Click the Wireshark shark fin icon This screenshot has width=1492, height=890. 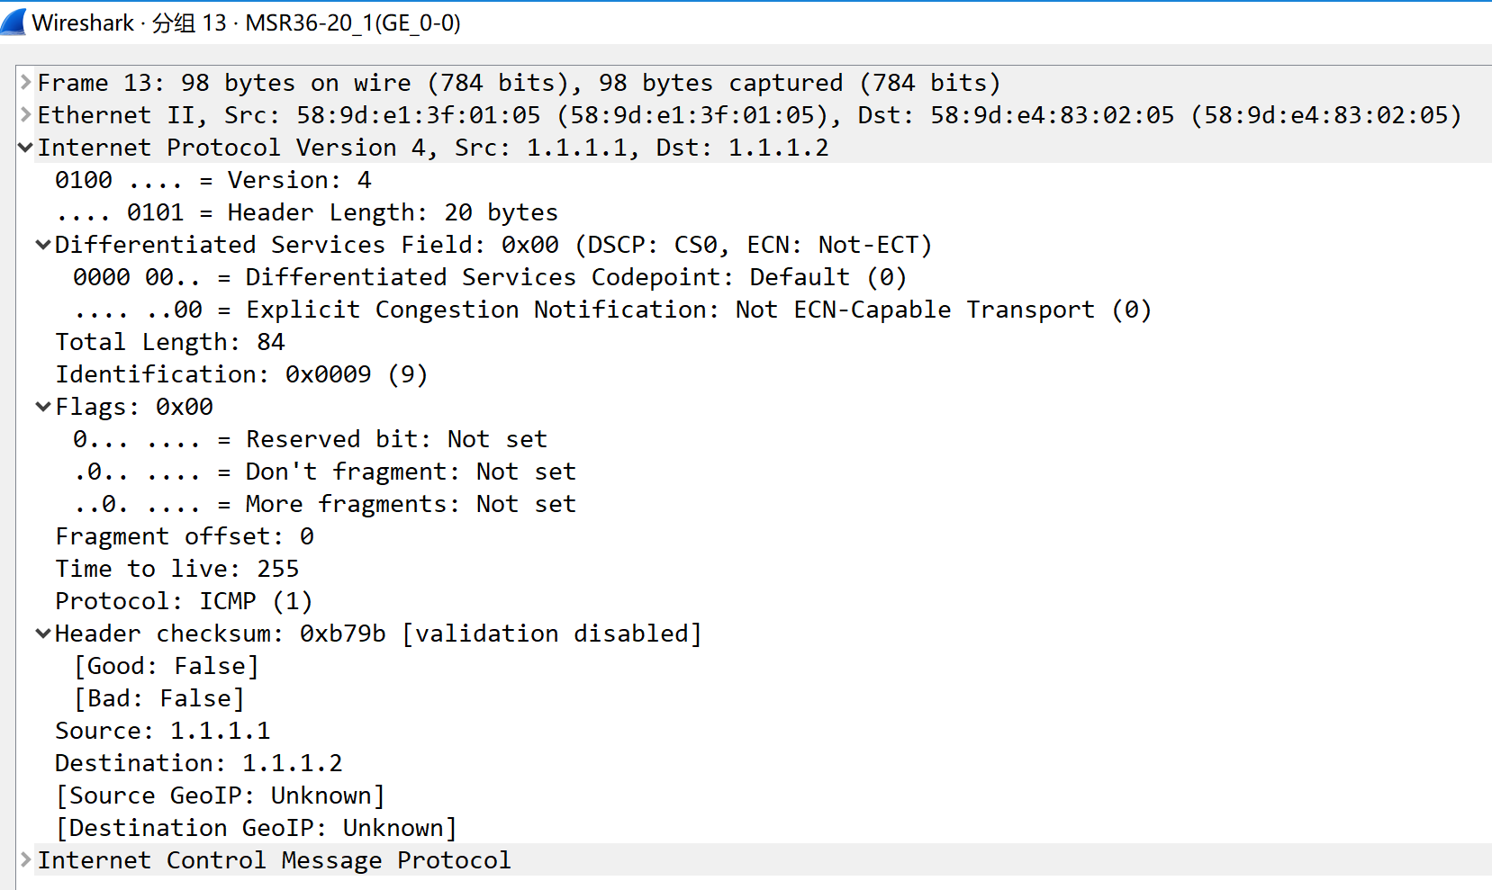point(14,22)
